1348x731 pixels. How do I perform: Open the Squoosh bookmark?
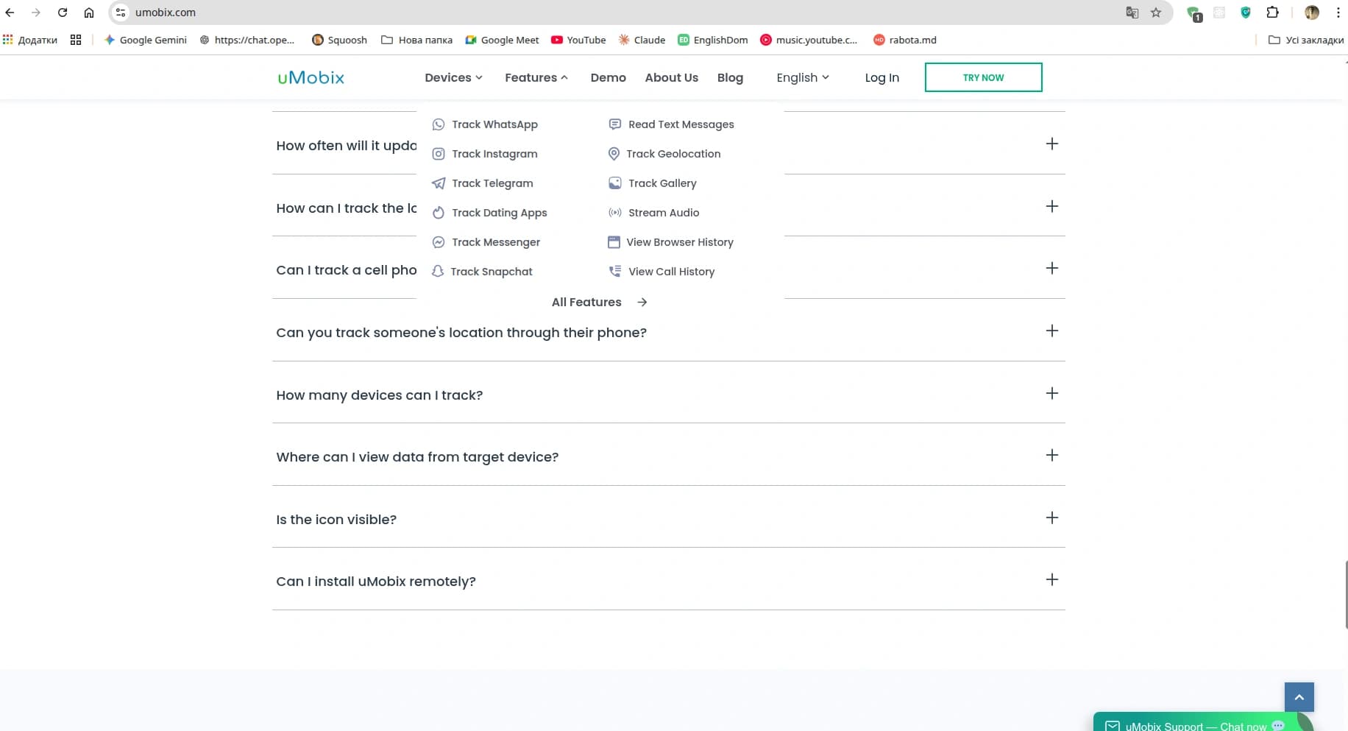point(339,40)
